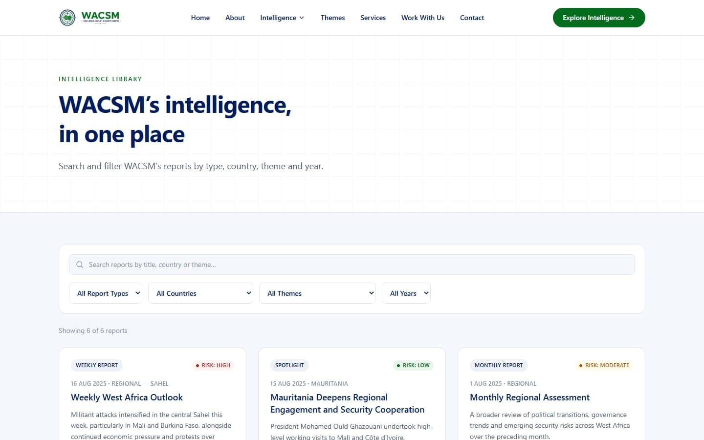Expand the Intelligence menu chevron
The width and height of the screenshot is (704, 440).
pos(302,18)
